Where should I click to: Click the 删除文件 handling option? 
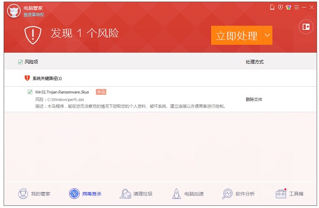click(x=254, y=99)
